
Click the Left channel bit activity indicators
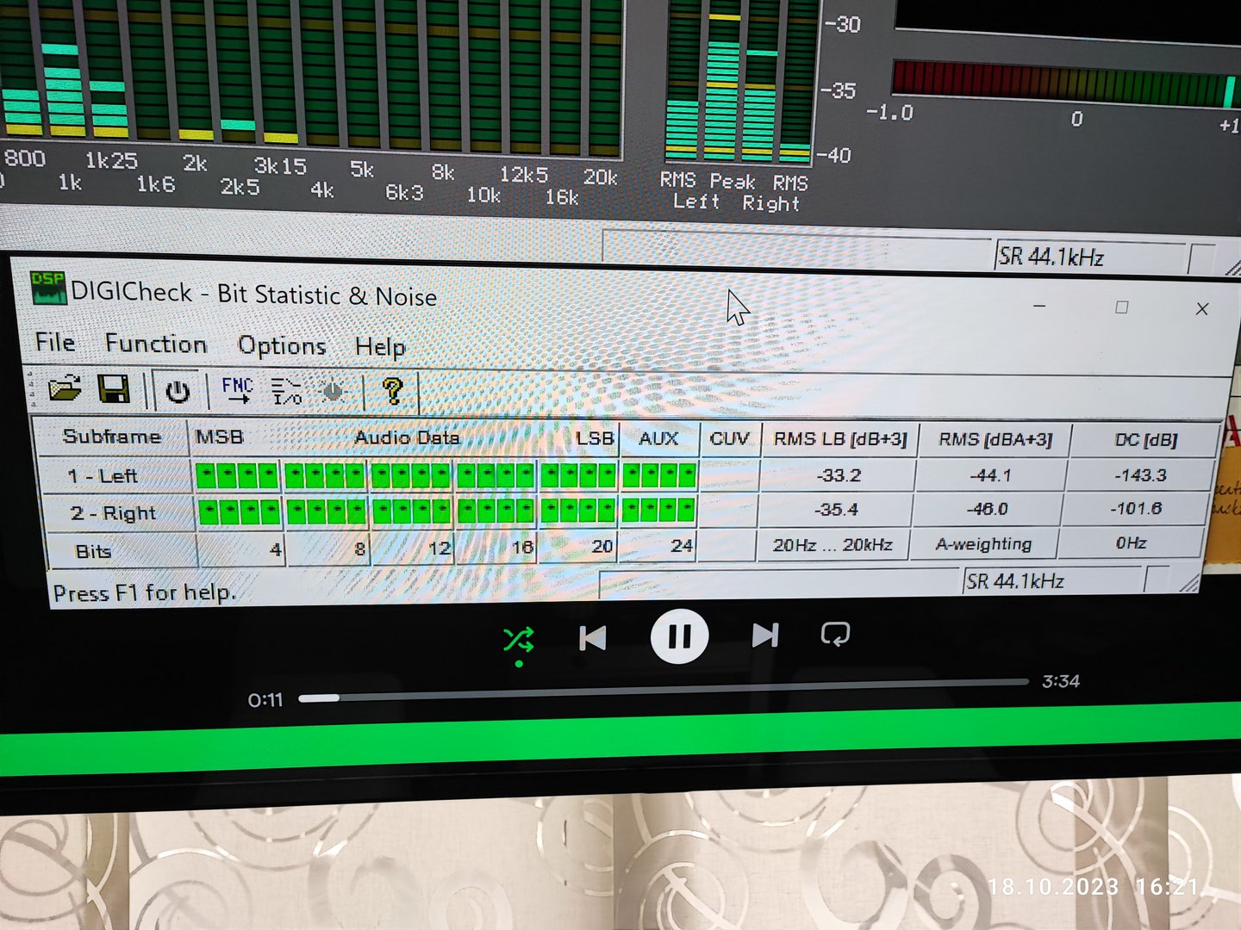446,475
